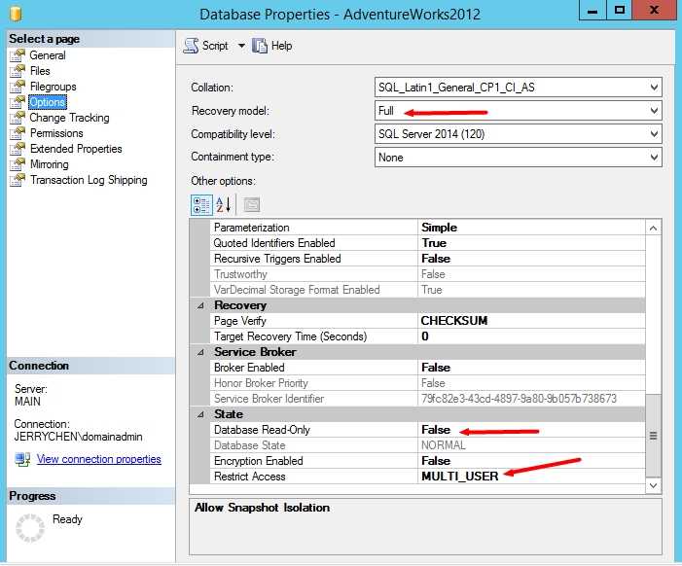Open the Permissions page
This screenshot has width=682, height=566.
(56, 133)
